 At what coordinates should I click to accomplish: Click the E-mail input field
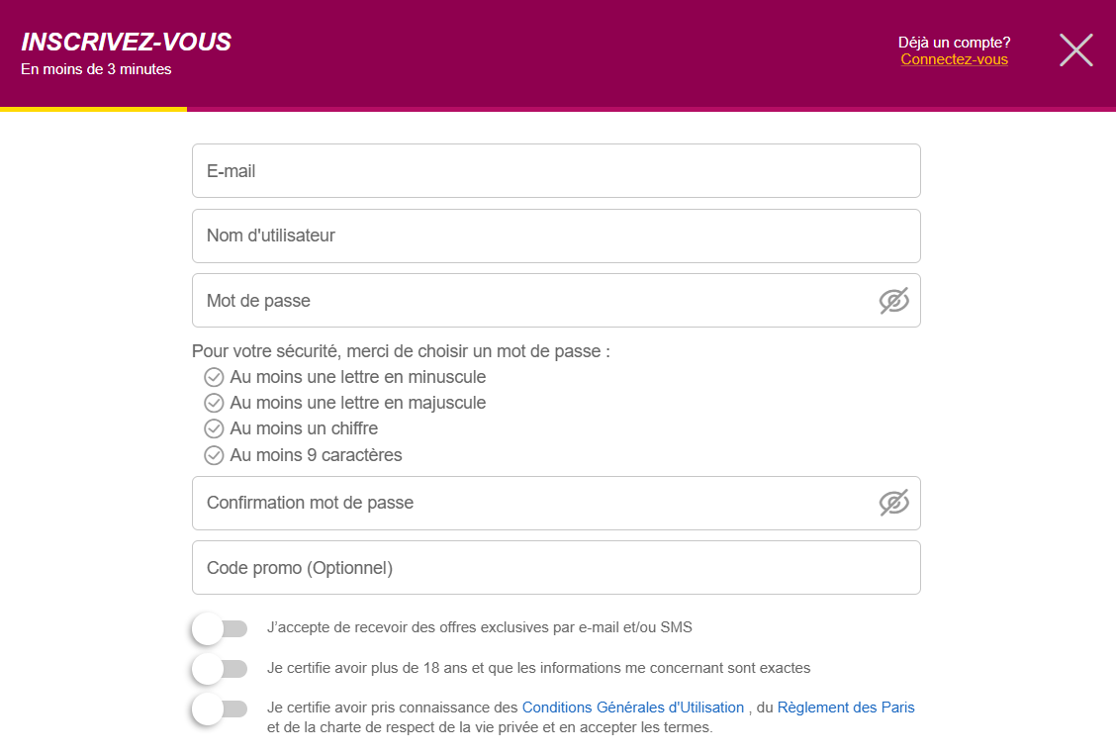pyautogui.click(x=555, y=170)
